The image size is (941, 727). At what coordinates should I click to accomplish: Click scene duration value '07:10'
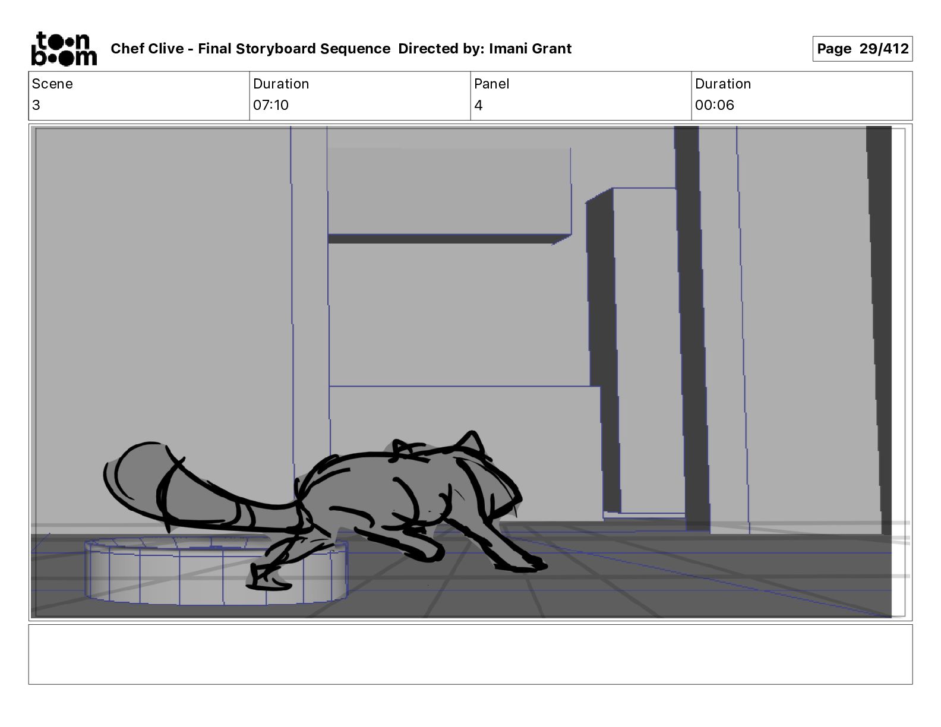tap(271, 105)
